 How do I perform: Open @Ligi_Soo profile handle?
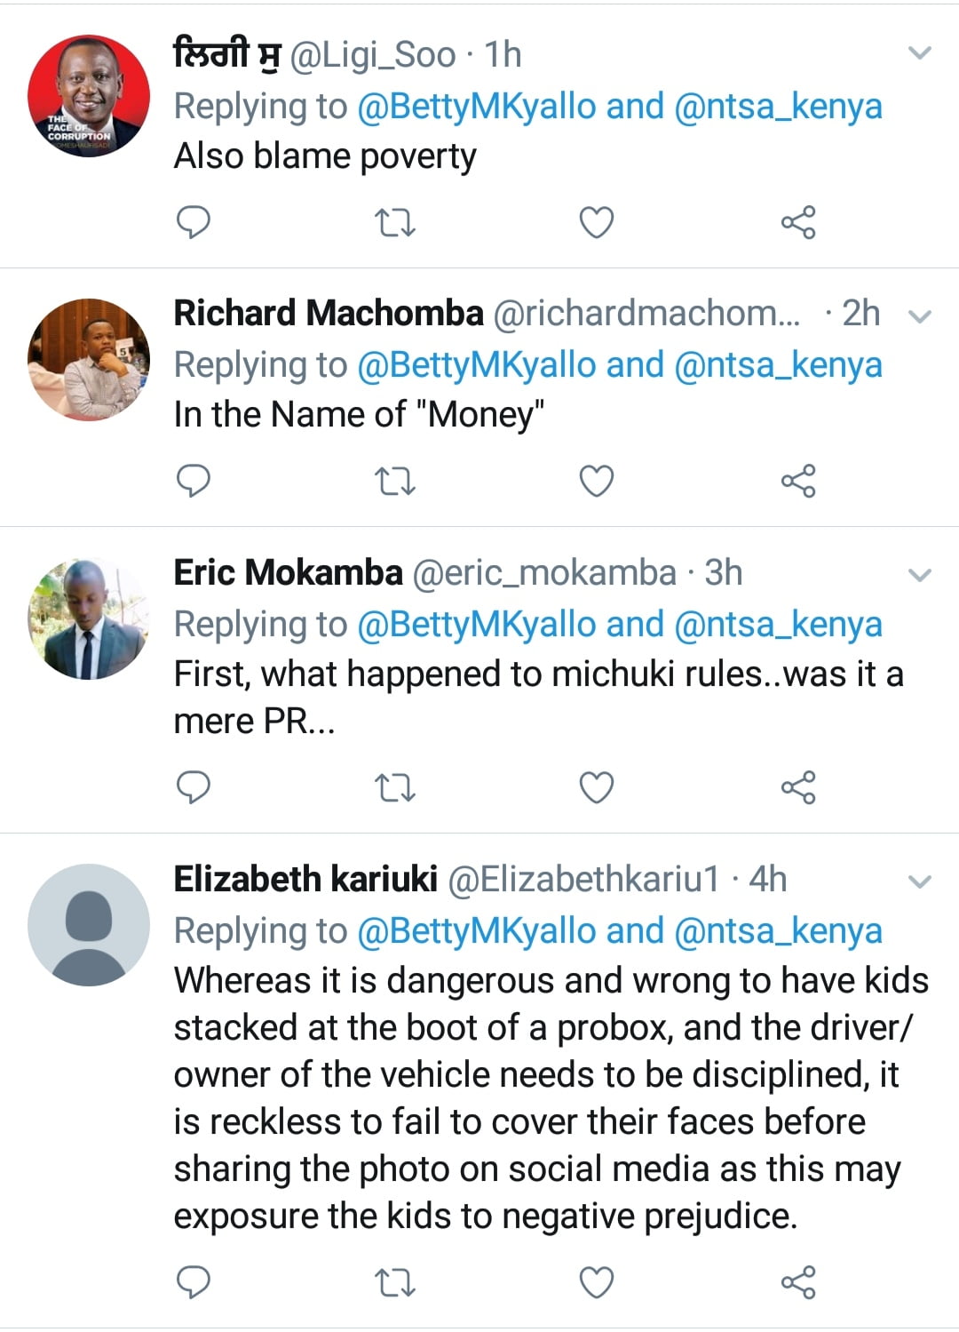tap(373, 55)
